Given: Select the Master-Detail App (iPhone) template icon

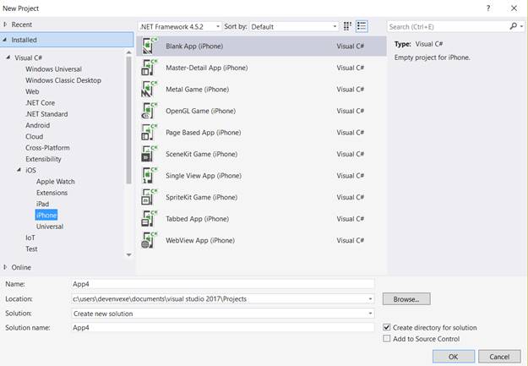Looking at the screenshot, I should [x=150, y=68].
